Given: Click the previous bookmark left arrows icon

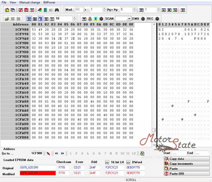Looking at the screenshot, I should coord(57,153).
